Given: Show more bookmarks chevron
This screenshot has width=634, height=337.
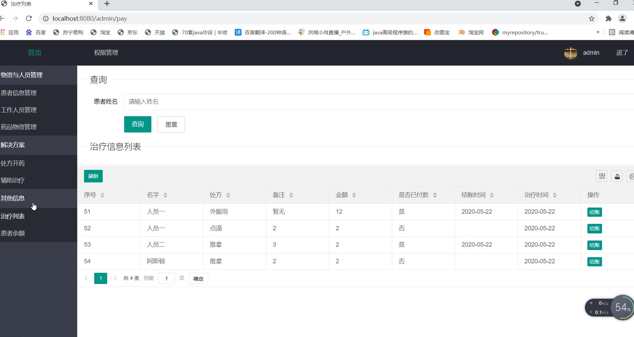Looking at the screenshot, I should [598, 32].
